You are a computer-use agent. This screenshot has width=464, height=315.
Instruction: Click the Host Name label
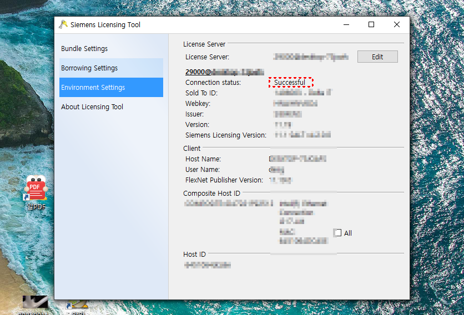(x=203, y=159)
